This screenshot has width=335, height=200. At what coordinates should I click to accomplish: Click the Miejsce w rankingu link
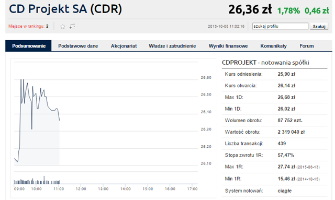27,26
